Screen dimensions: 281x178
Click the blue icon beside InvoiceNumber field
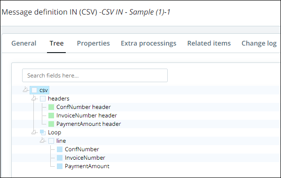tap(60, 158)
